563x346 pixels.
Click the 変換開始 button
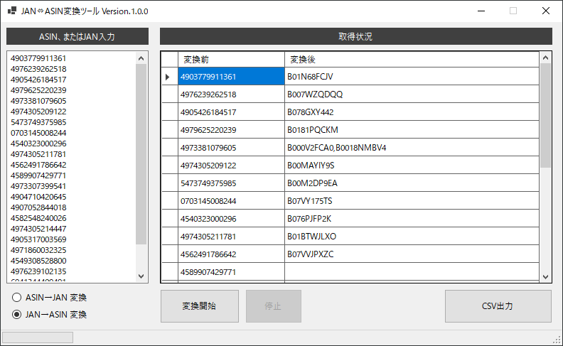point(199,306)
